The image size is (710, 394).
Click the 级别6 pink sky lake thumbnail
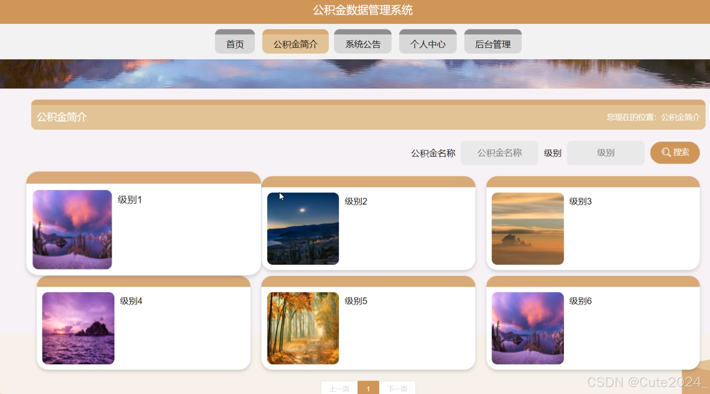tap(527, 328)
